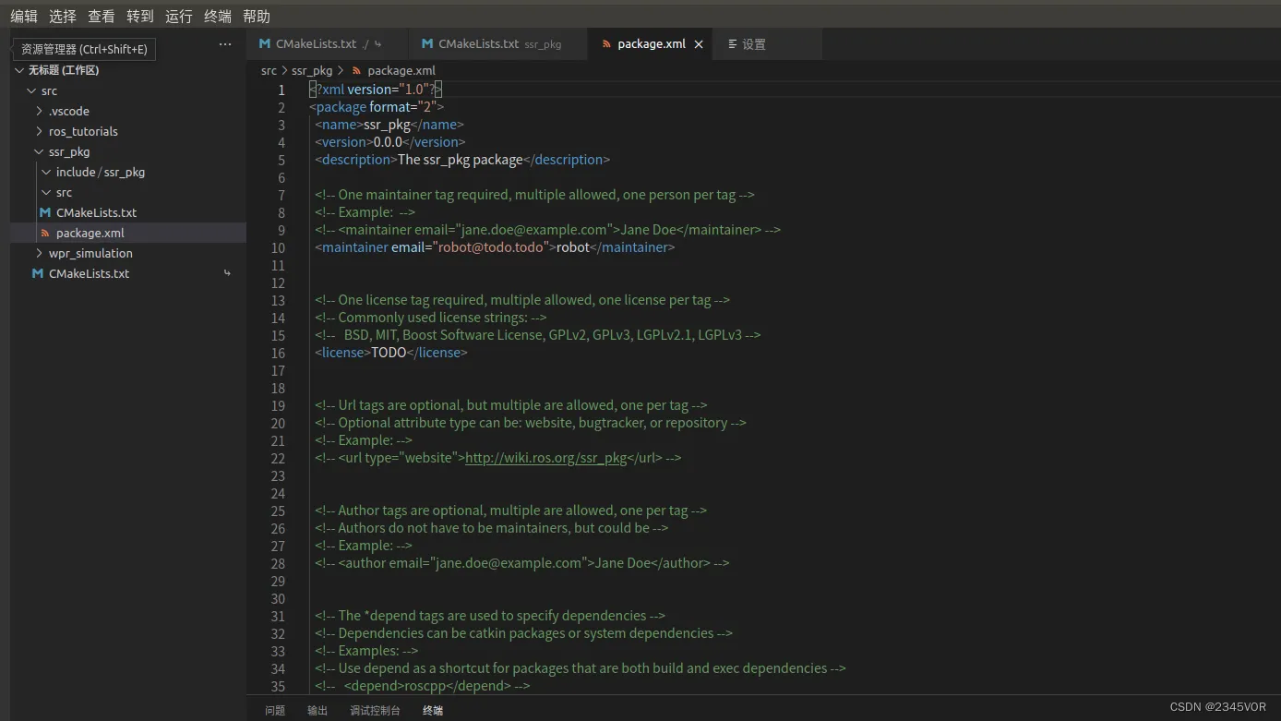Follow the http://wiki.ros.org/ssr_pkg link
The image size is (1281, 721).
546,458
